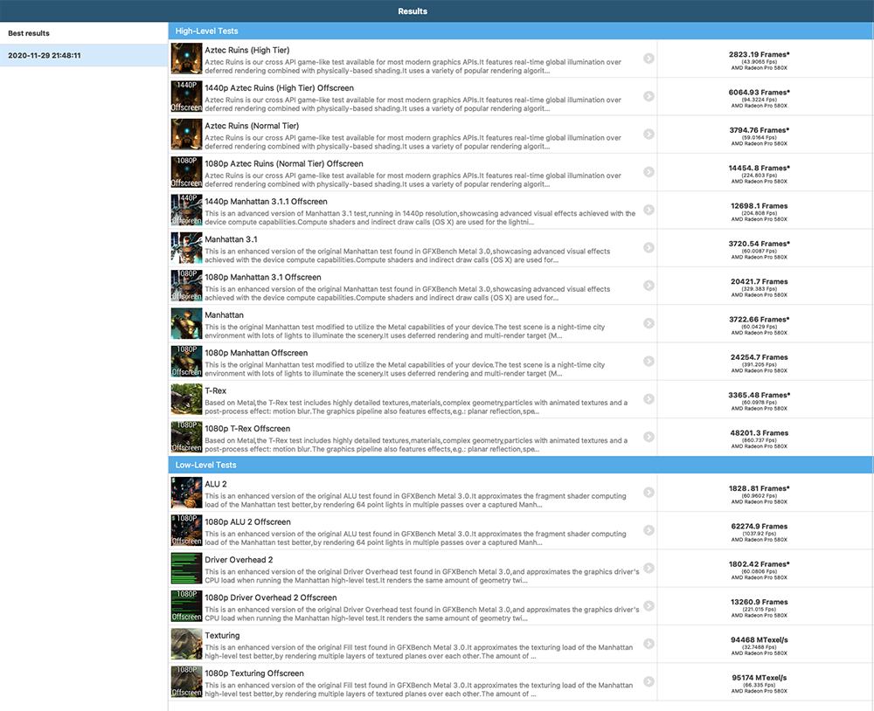Open details arrow for 1080p Aztec Ruins Offscreen
The image size is (874, 711).
(649, 172)
